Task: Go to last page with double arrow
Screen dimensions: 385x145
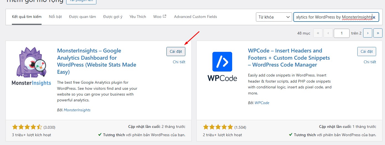Action: click(x=378, y=33)
